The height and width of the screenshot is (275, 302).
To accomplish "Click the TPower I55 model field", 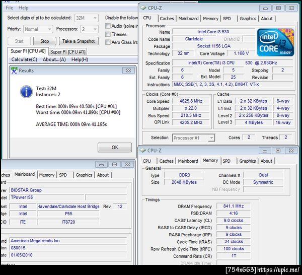I will click(47, 197).
